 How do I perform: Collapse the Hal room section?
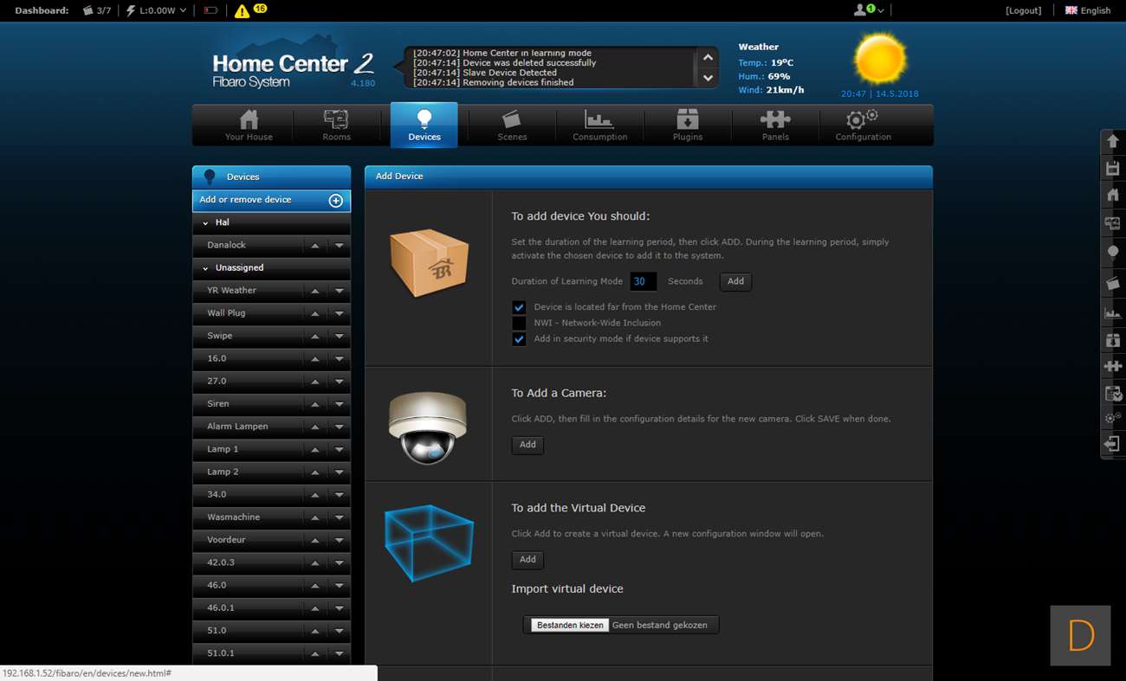click(x=205, y=223)
